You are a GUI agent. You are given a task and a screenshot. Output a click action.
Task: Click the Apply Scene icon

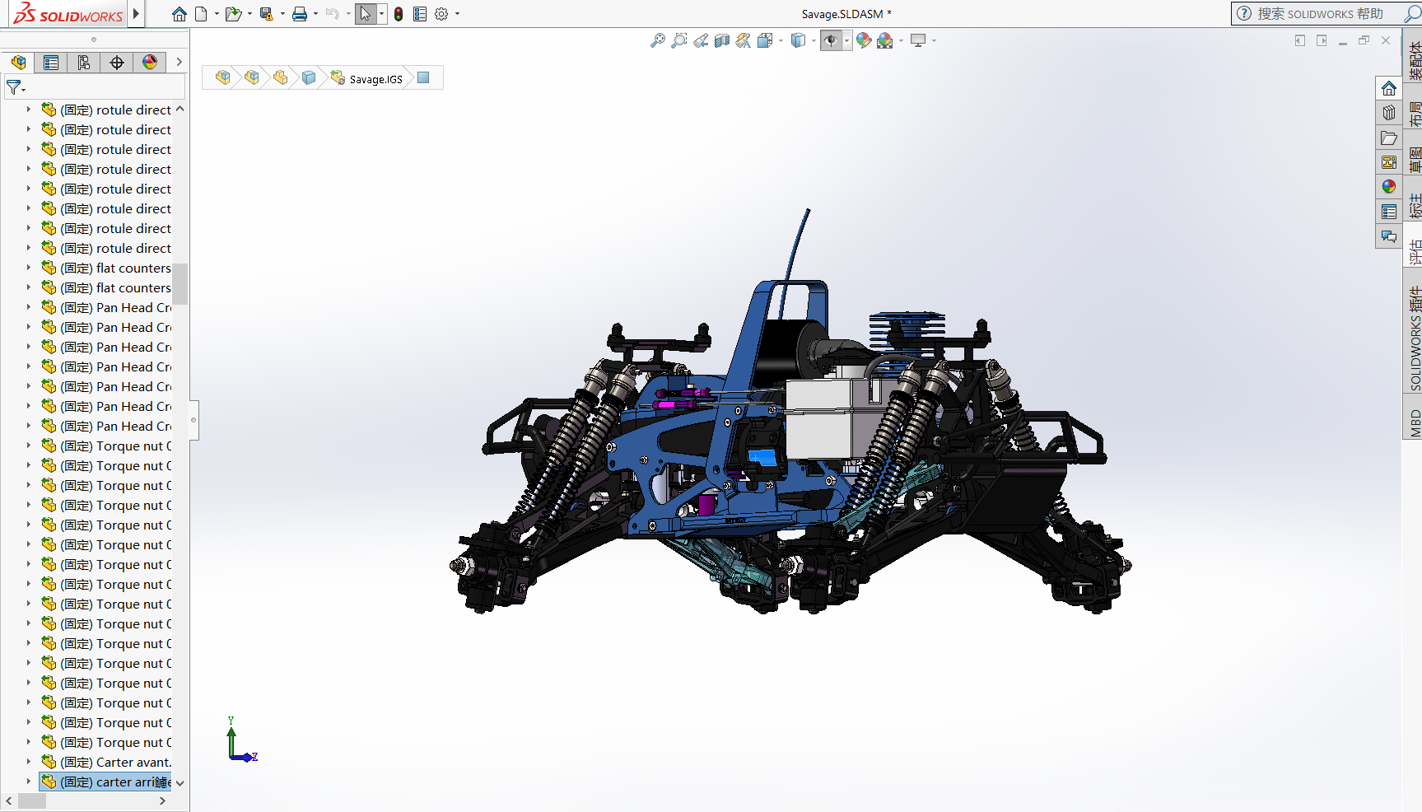(x=885, y=40)
